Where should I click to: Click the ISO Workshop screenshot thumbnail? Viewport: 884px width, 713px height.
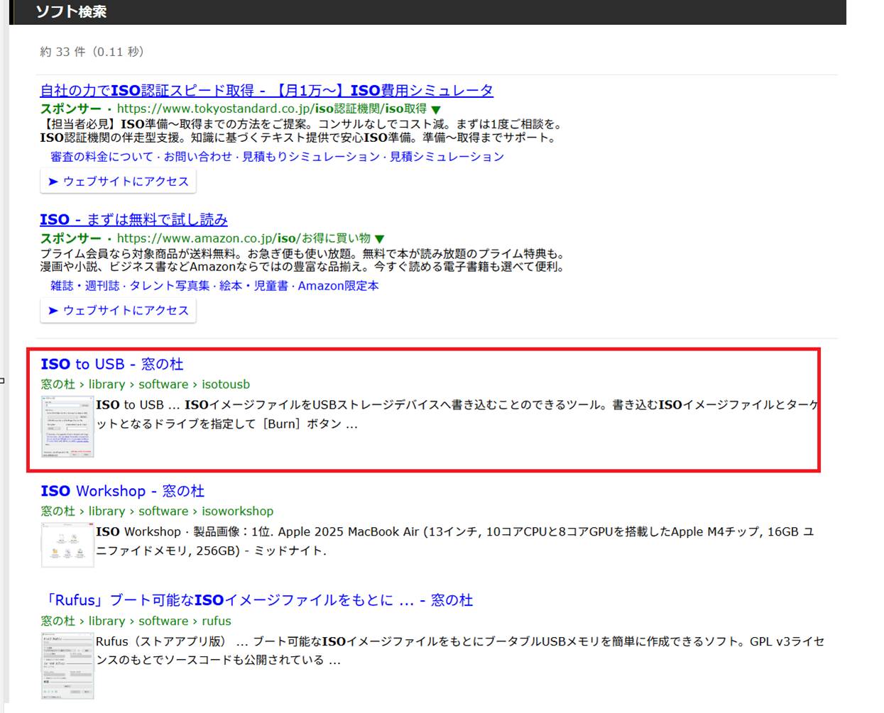(67, 545)
